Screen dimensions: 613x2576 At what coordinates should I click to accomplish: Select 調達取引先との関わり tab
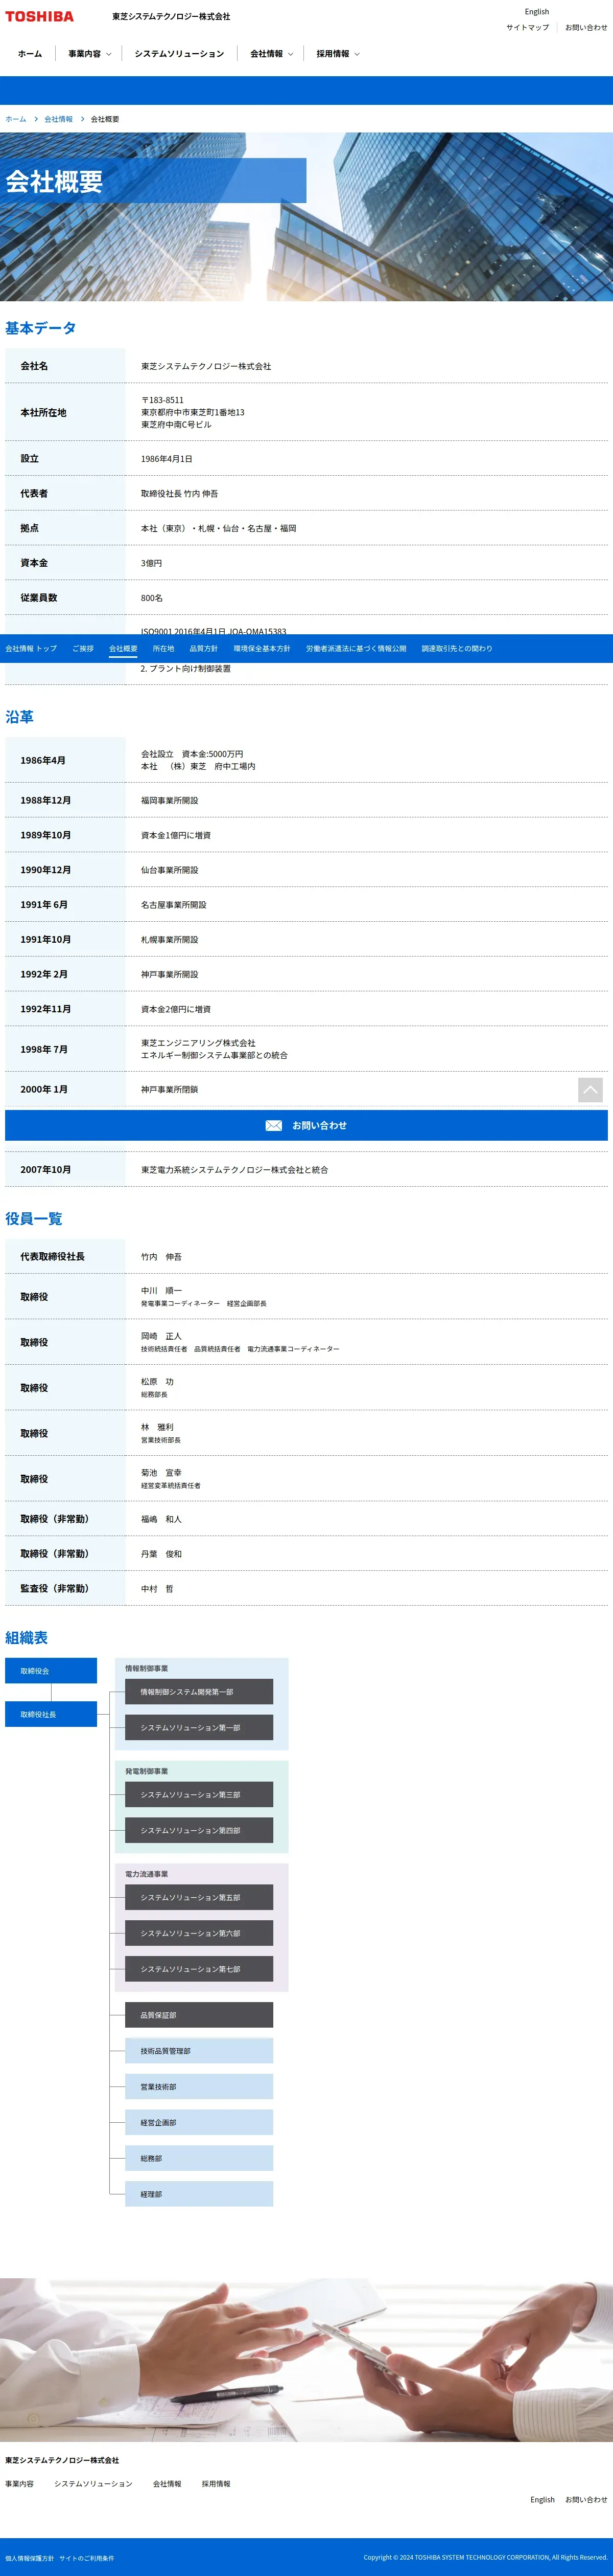click(457, 648)
